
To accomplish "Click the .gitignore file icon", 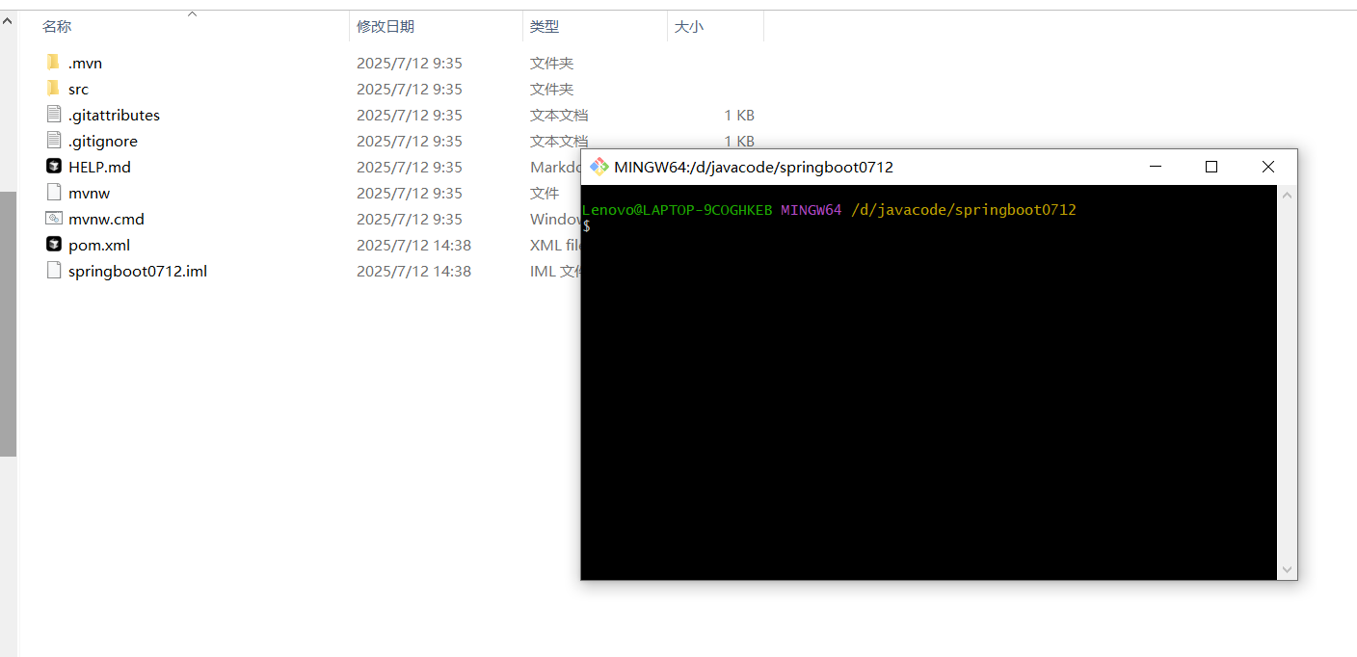I will (x=53, y=141).
